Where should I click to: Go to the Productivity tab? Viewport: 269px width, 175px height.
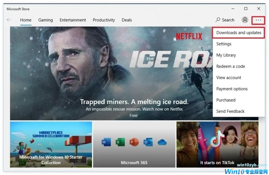(104, 20)
